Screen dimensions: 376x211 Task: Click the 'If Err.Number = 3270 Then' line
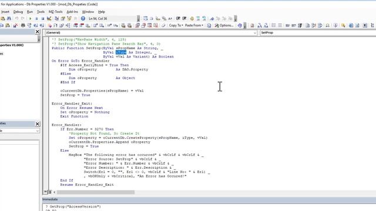[87, 129]
